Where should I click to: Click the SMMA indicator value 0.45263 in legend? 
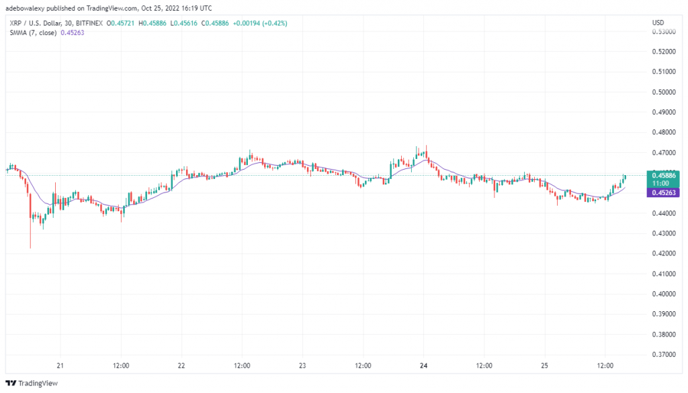pyautogui.click(x=73, y=33)
